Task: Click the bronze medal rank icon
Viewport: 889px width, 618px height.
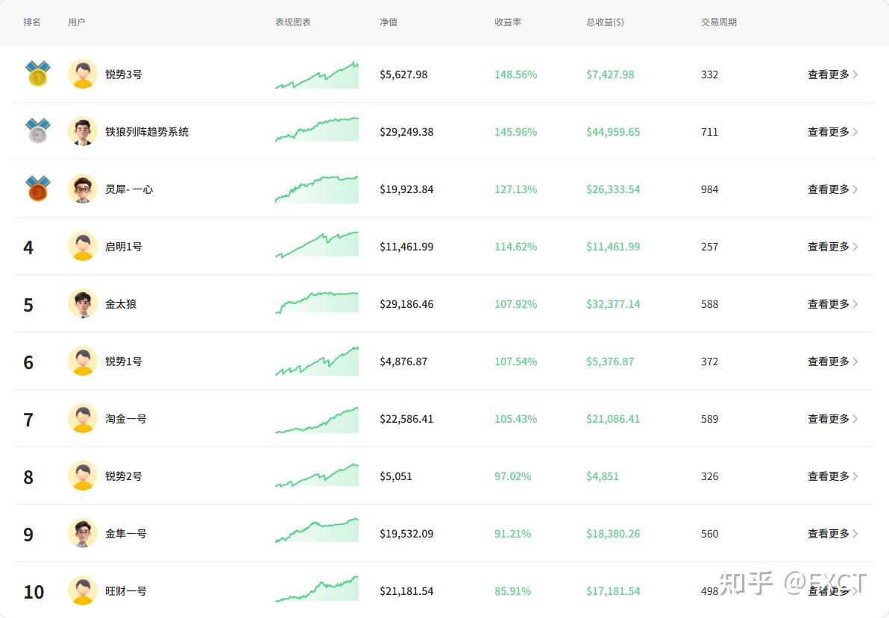Action: [38, 189]
